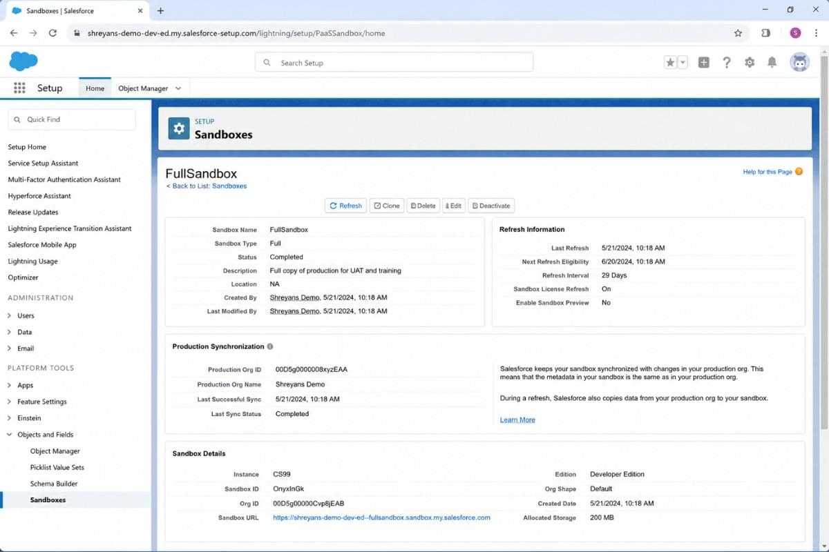Image resolution: width=829 pixels, height=552 pixels.
Task: Open the favorites list dropdown arrow
Action: tap(683, 63)
